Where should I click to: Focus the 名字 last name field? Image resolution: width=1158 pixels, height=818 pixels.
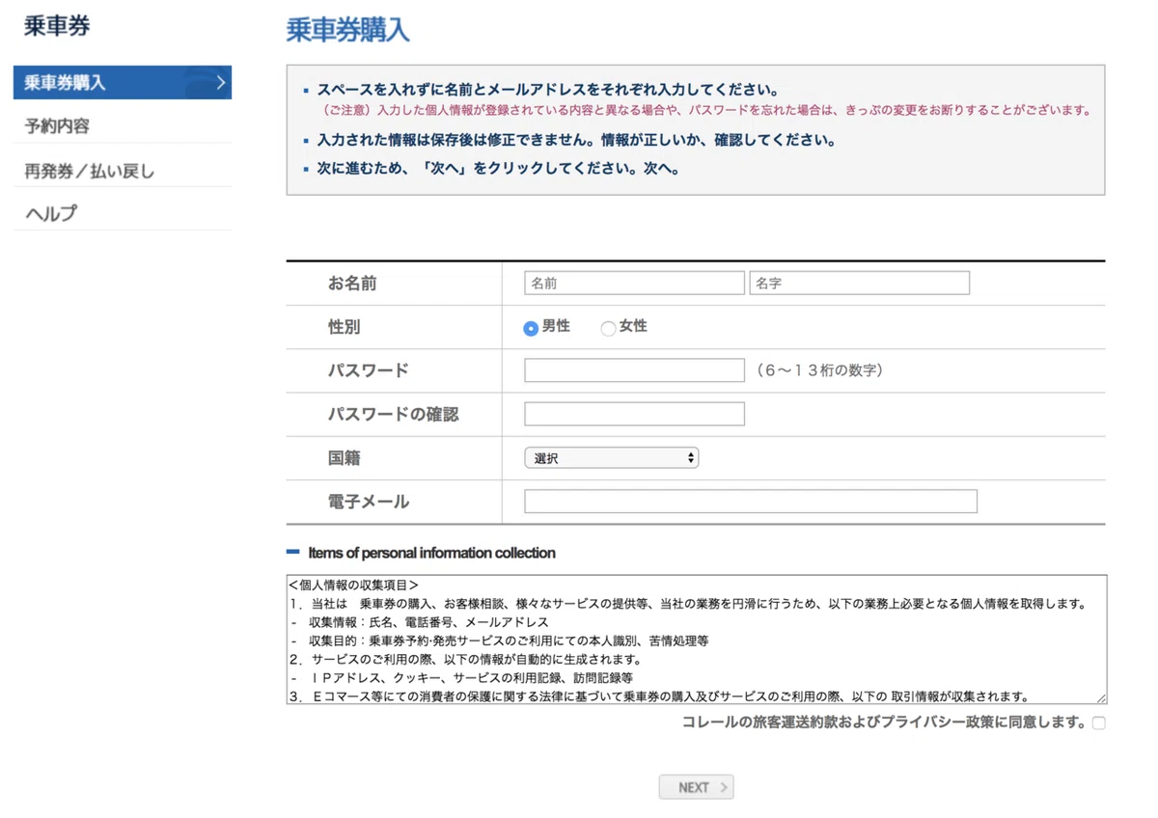(859, 284)
